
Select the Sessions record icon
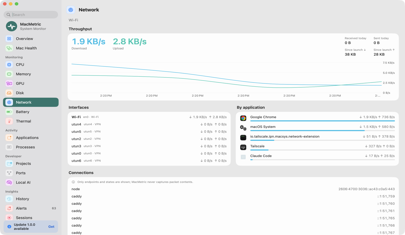[9, 218]
